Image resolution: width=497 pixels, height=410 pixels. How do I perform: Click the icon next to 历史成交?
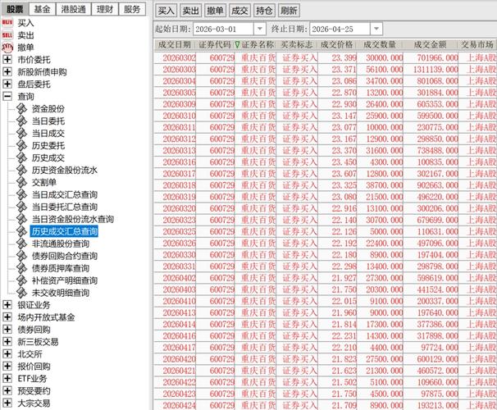21,157
